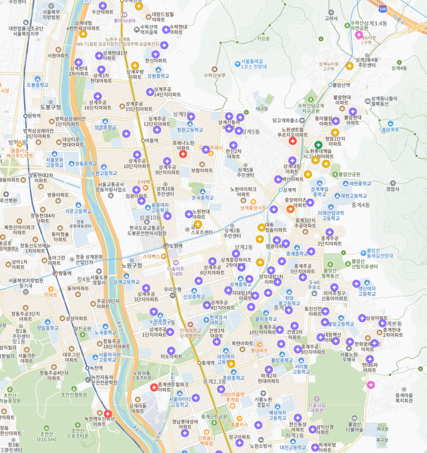Select the pink marker near 중계마을 복지회관
Image resolution: width=427 pixels, height=453 pixels.
[x=371, y=385]
